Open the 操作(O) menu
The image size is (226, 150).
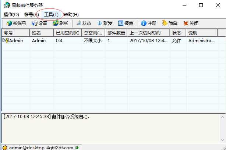pyautogui.click(x=11, y=15)
